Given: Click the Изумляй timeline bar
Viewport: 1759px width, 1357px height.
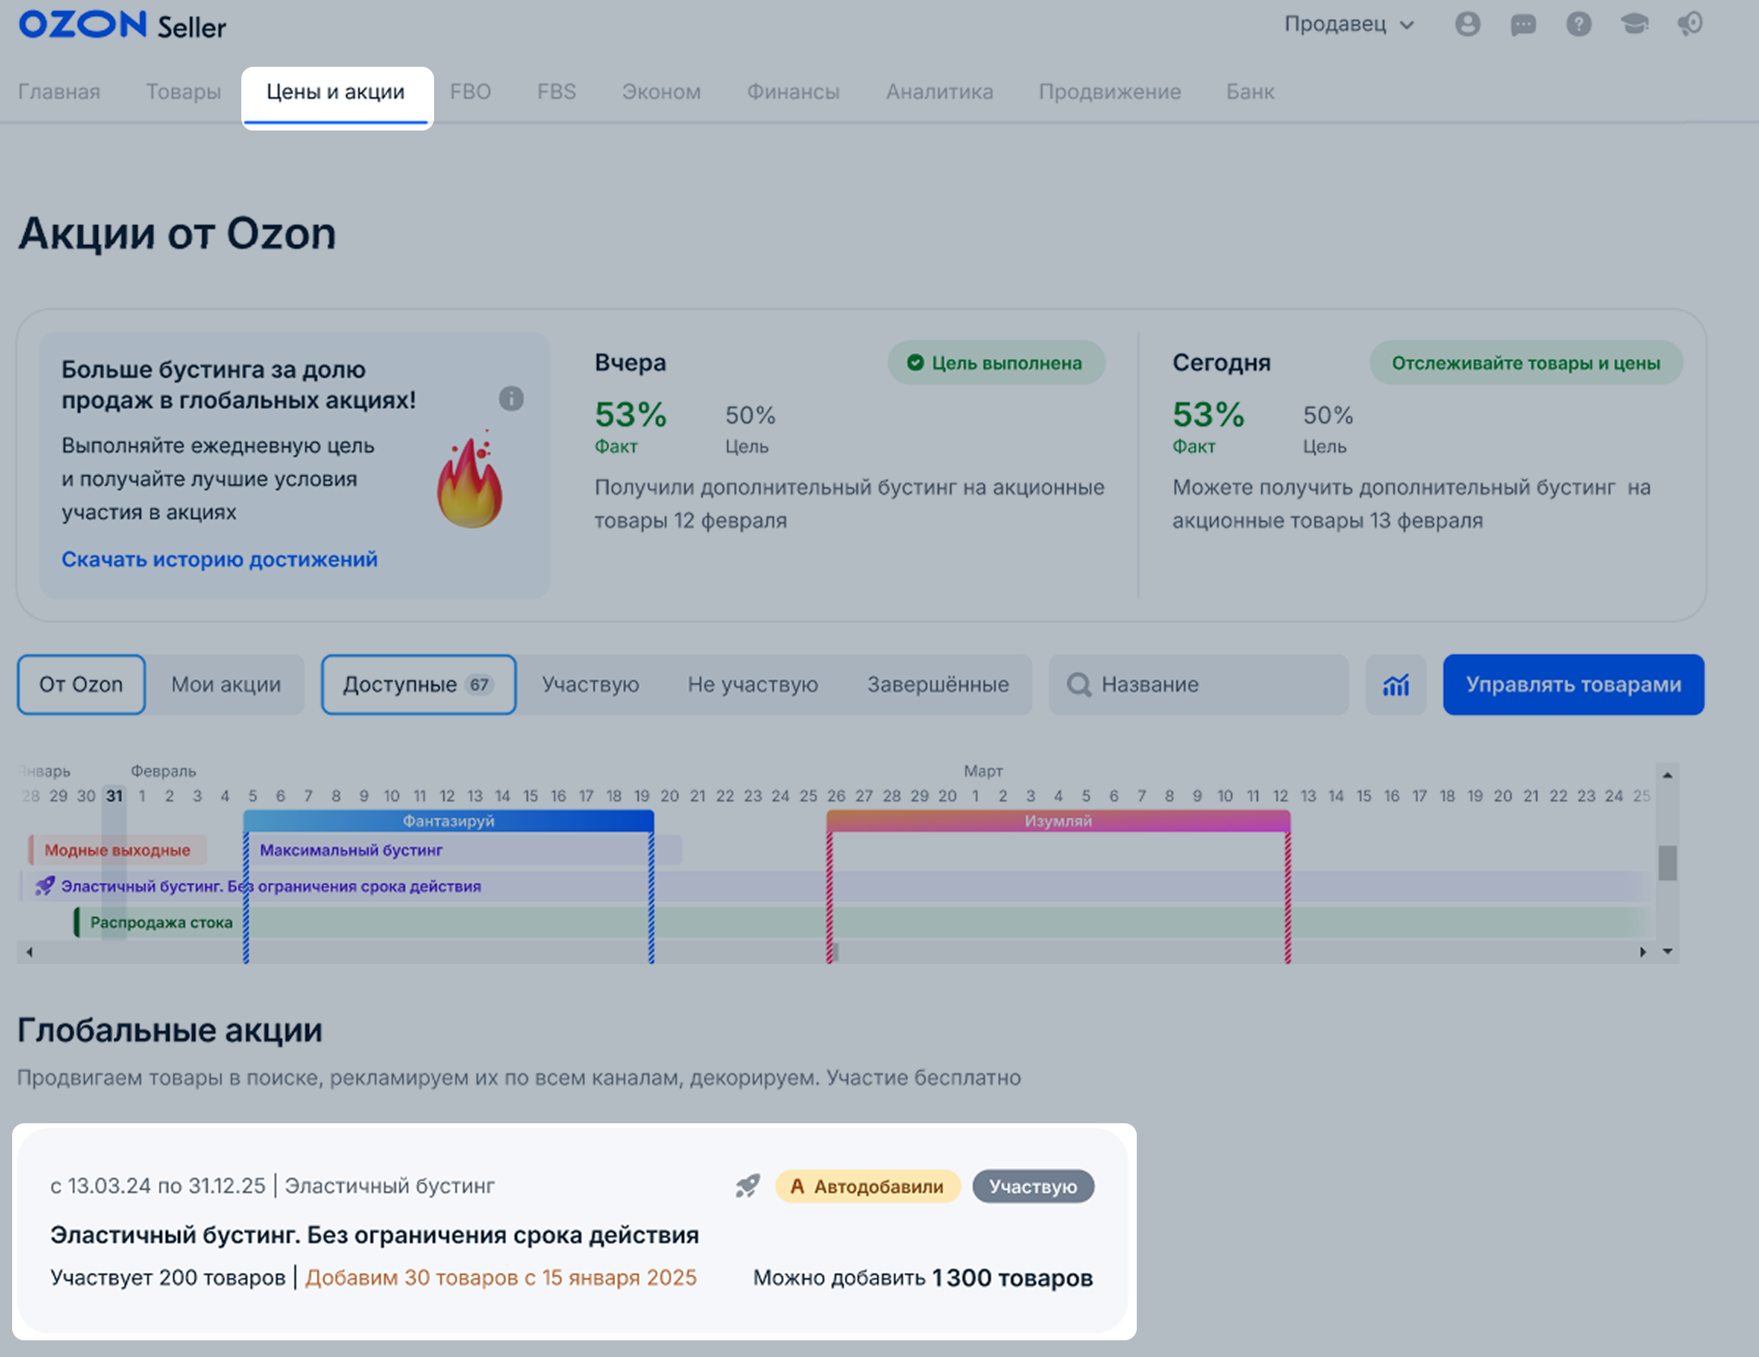Looking at the screenshot, I should pos(1059,820).
